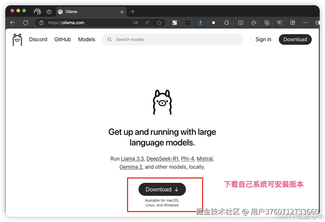The image size is (325, 222).
Task: Click the address bar URL ollama.com
Action: (x=66, y=23)
